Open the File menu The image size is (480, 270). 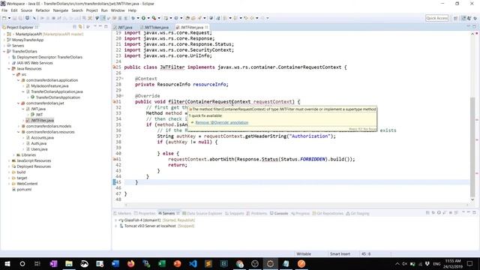(4, 10)
